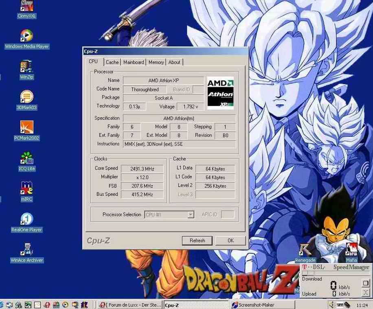Image resolution: width=373 pixels, height=309 pixels.
Task: Click Internet Explorer quick launch icon
Action: click(1, 305)
